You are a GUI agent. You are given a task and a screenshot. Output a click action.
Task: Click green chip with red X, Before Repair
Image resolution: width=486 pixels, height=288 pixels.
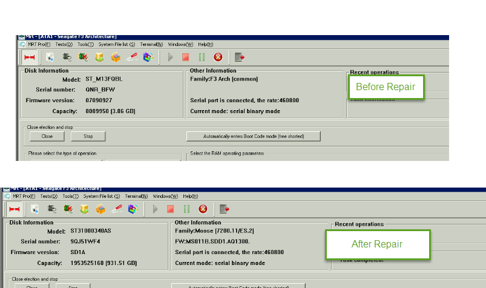click(x=83, y=57)
